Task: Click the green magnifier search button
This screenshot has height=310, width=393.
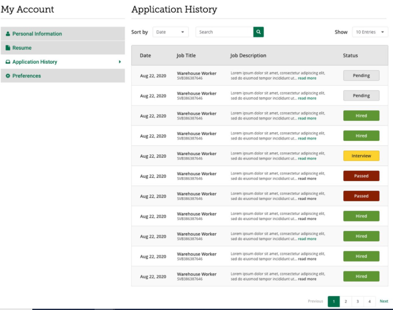Action: coord(258,32)
